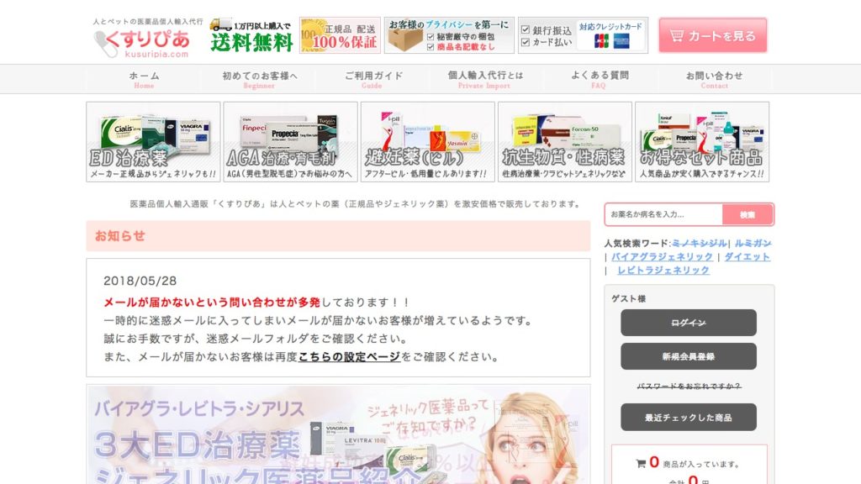Search popular keyword レビトラジェネリック
This screenshot has height=484, width=861.
[x=663, y=271]
